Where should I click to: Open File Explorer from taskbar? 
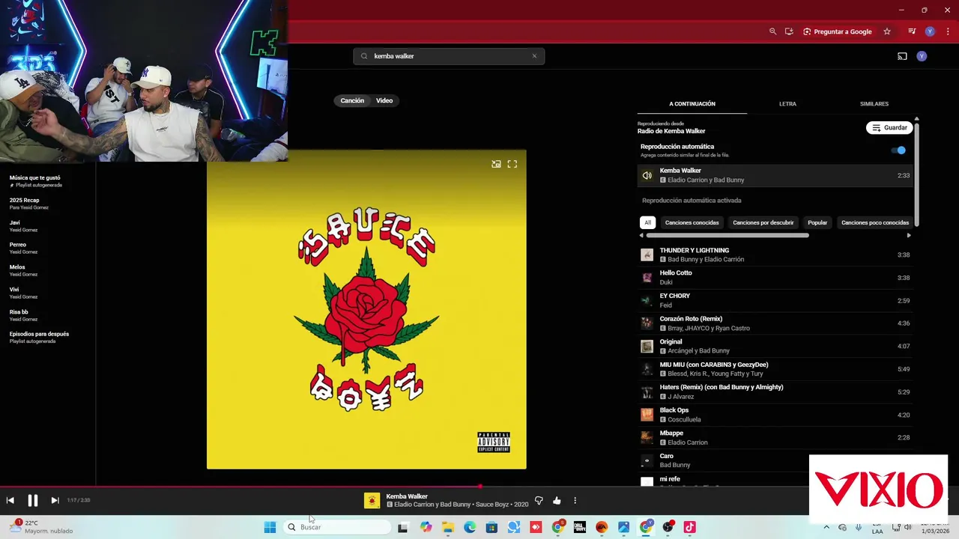[448, 527]
